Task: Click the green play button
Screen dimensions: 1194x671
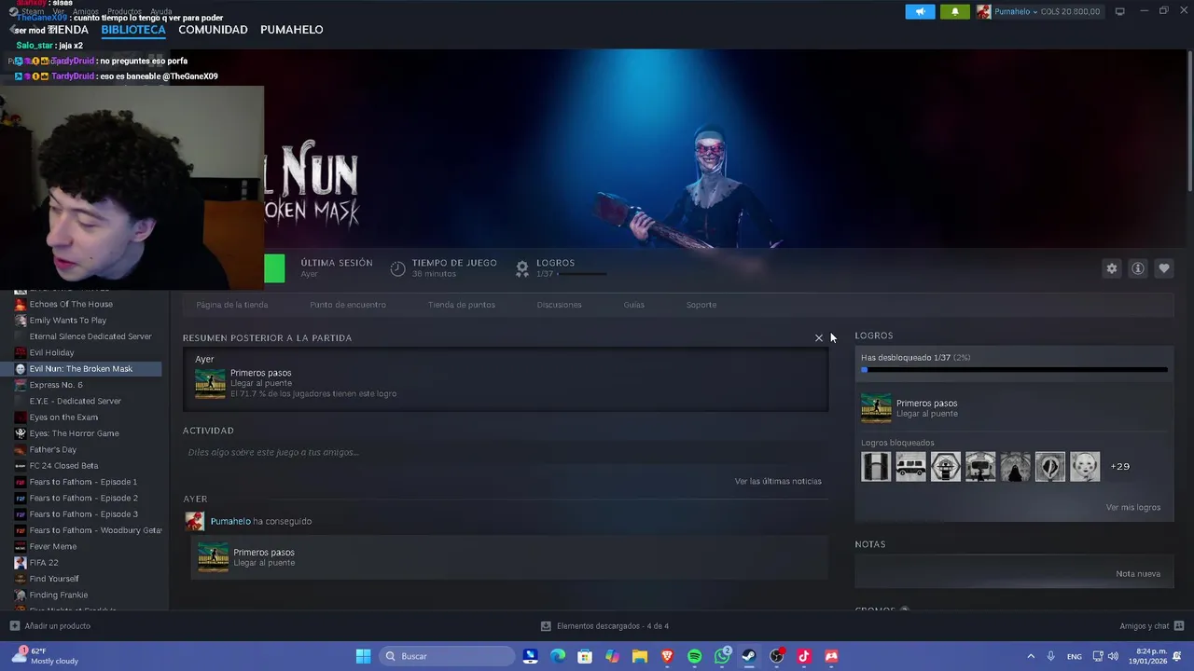Action: click(274, 268)
